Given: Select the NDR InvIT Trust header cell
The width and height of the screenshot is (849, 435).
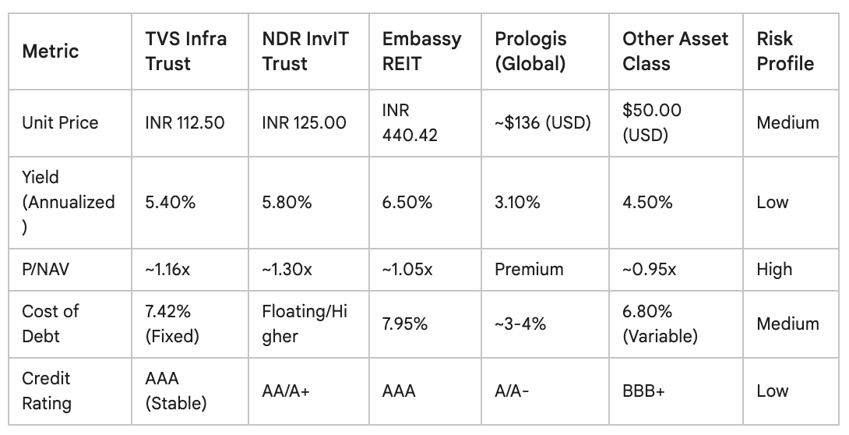Looking at the screenshot, I should click(308, 51).
